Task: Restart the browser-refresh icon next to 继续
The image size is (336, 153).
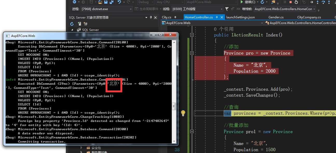Action: pyautogui.click(x=262, y=2)
